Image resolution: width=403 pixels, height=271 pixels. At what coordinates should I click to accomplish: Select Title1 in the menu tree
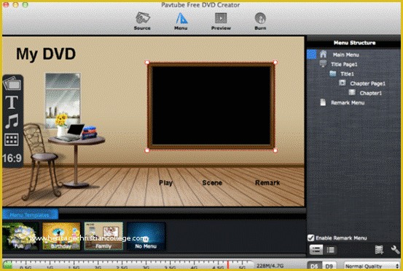point(347,74)
